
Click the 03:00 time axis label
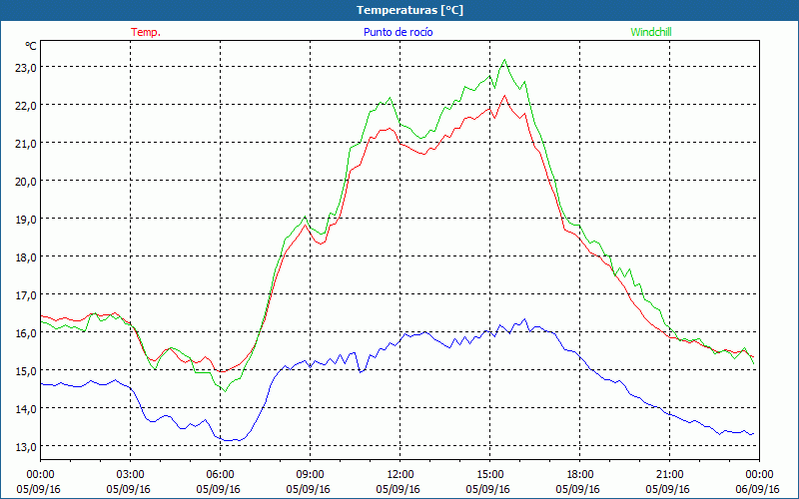coord(131,475)
